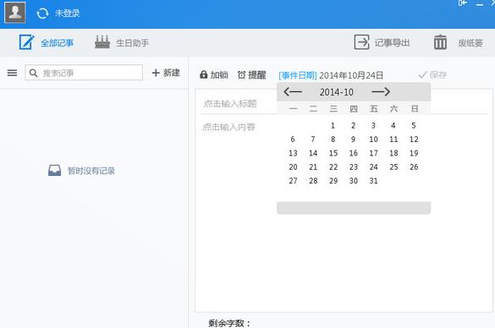This screenshot has width=495, height=328.
Task: Create a new note with 新建
Action: [x=166, y=73]
